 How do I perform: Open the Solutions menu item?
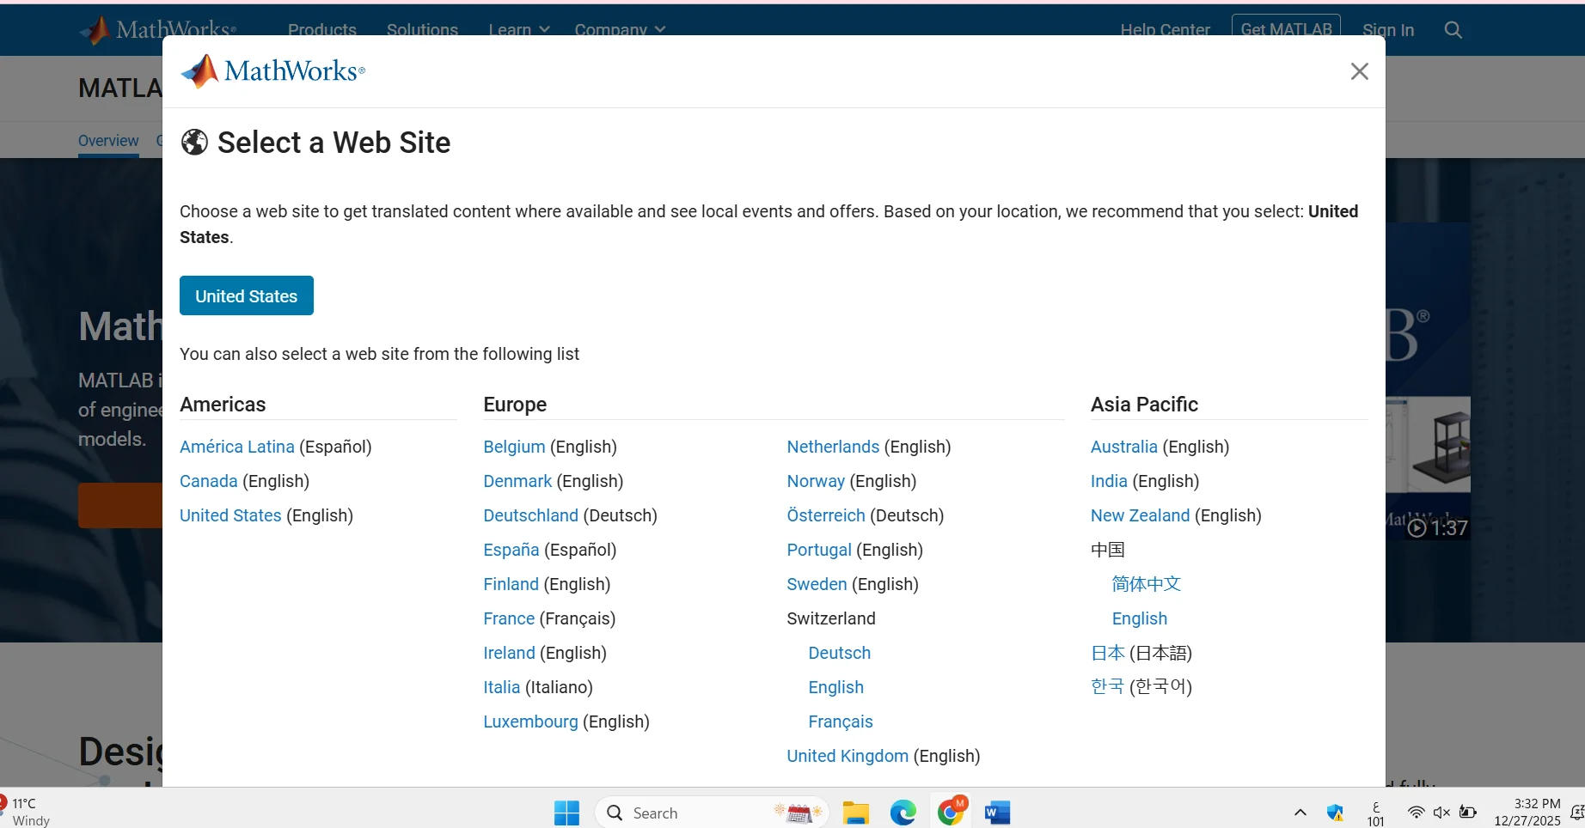point(422,29)
